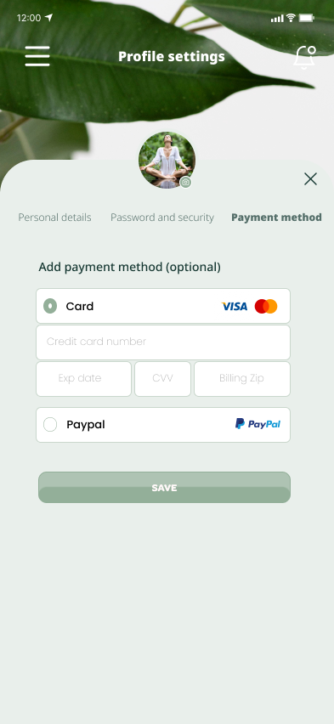Click the Mastercard logo
The image size is (334, 724).
tap(266, 306)
